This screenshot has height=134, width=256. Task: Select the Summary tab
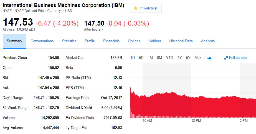(14, 41)
